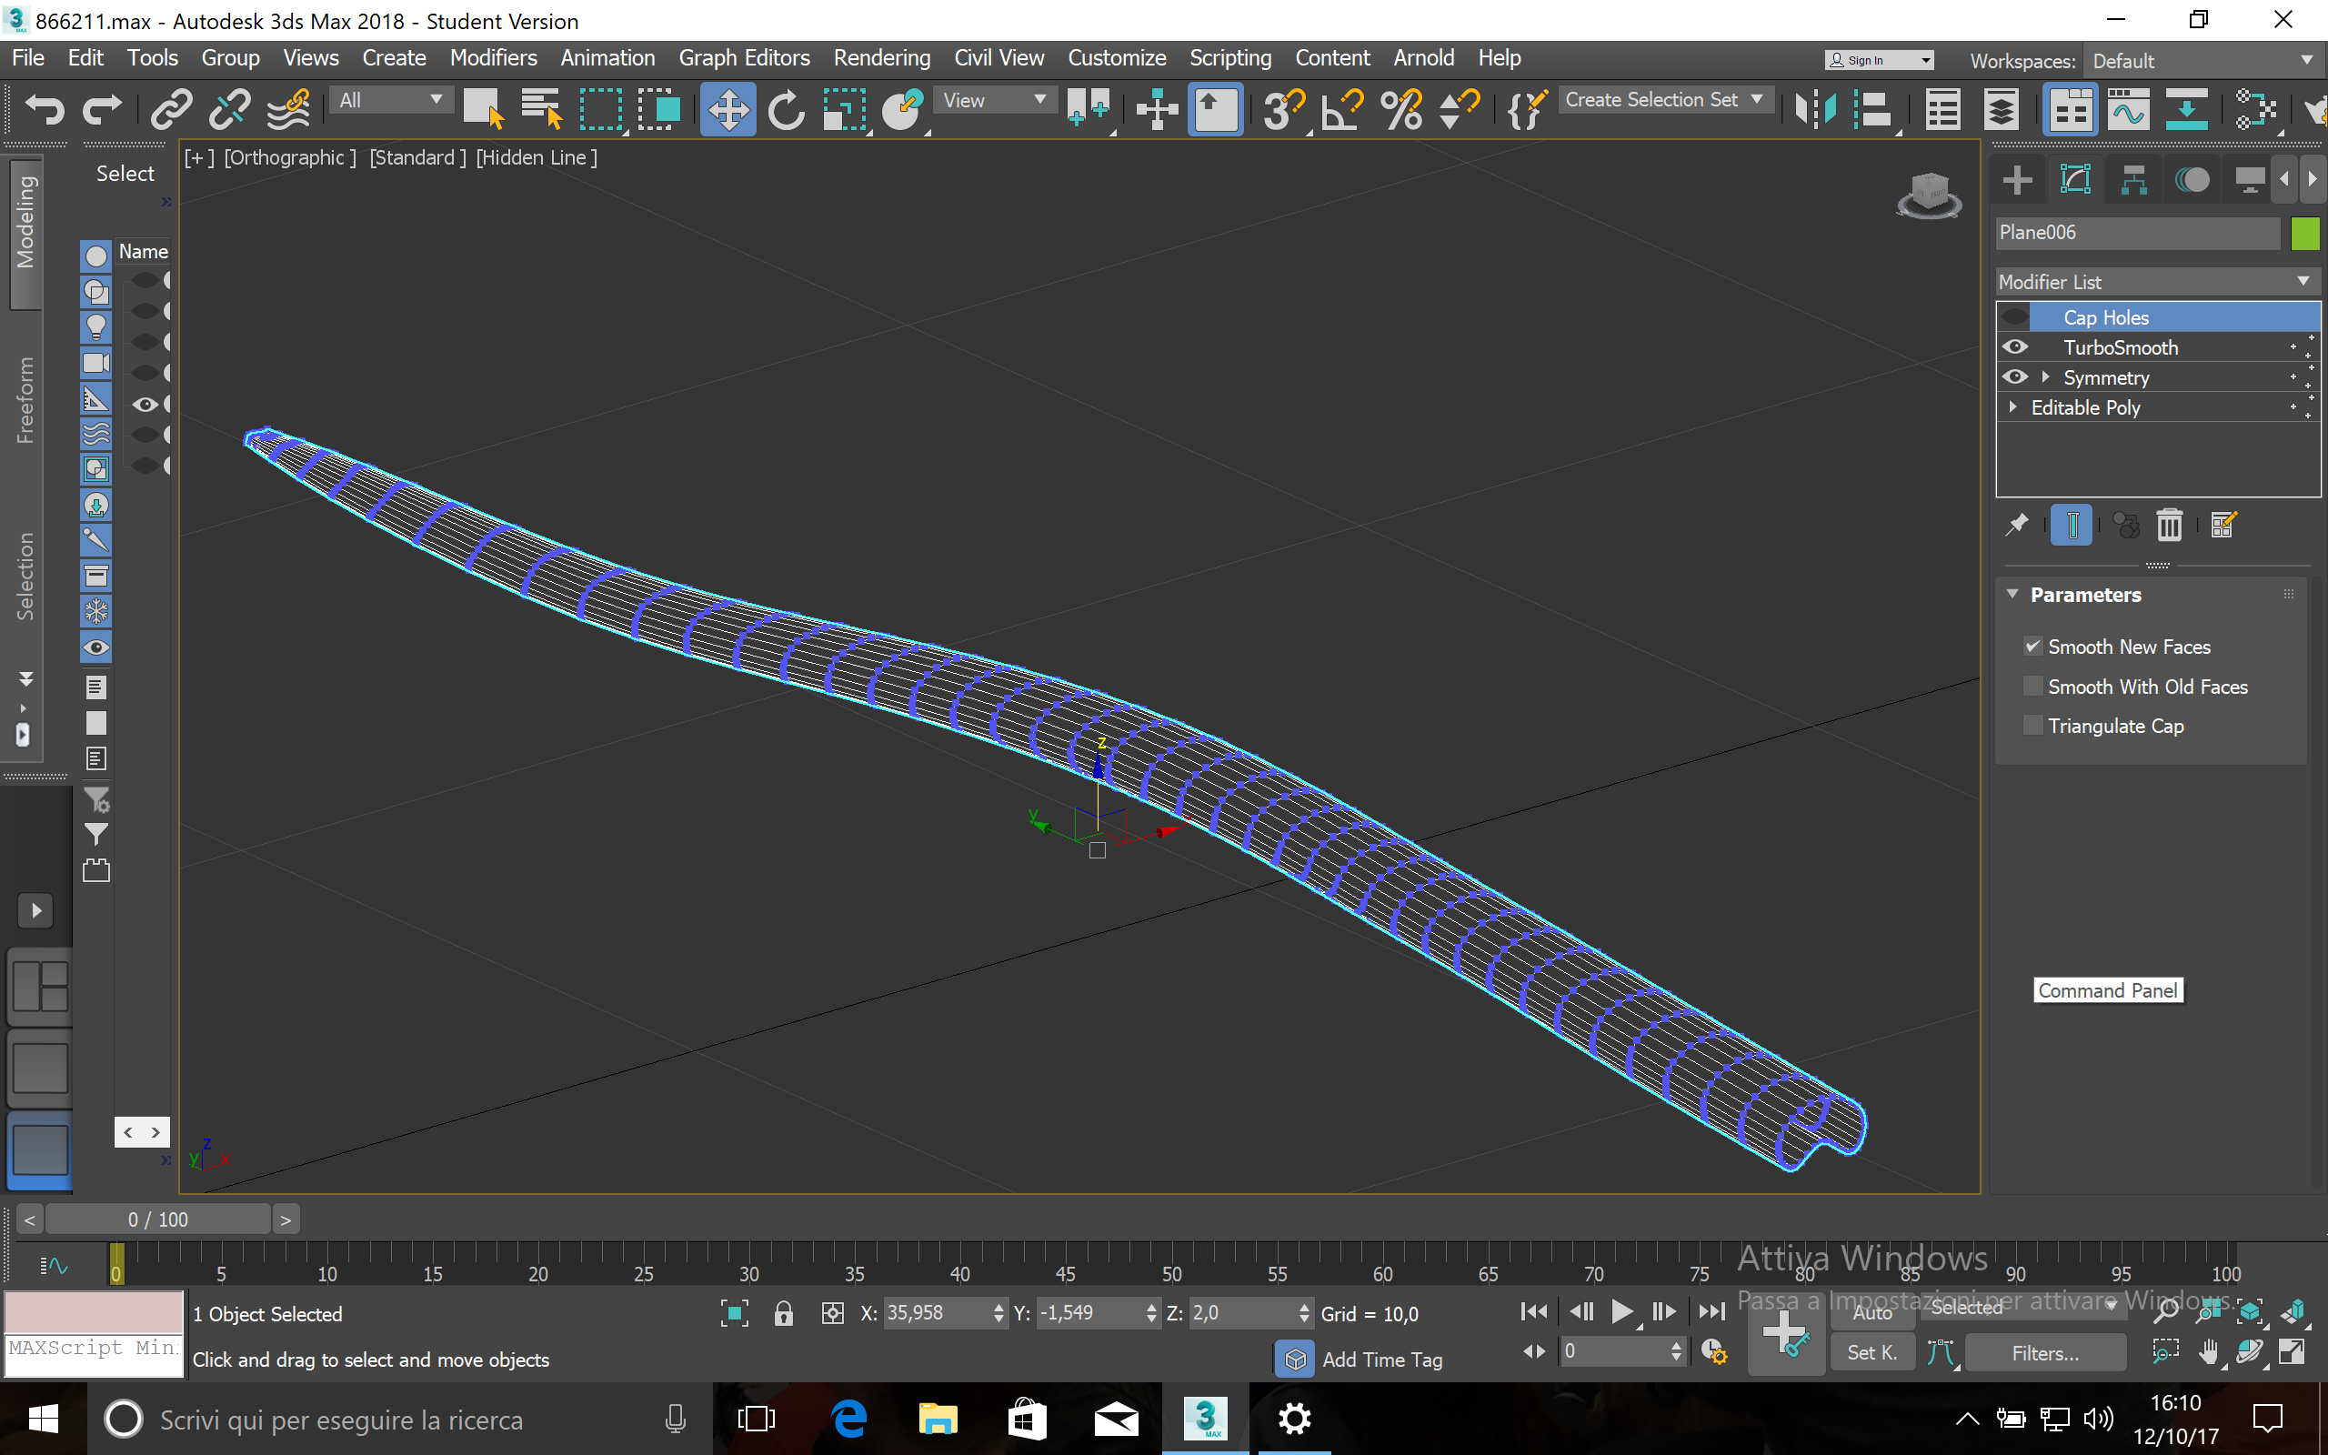Click the Pin Stack icon
The image size is (2328, 1455).
click(2016, 526)
